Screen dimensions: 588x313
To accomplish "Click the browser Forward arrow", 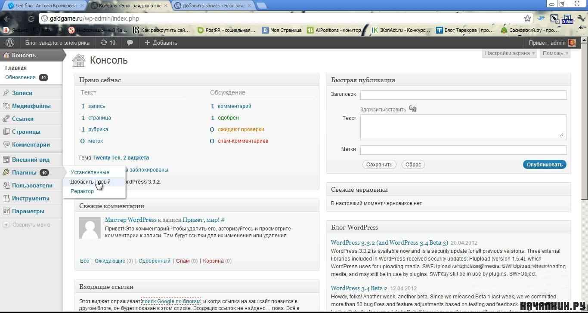I will click(19, 18).
